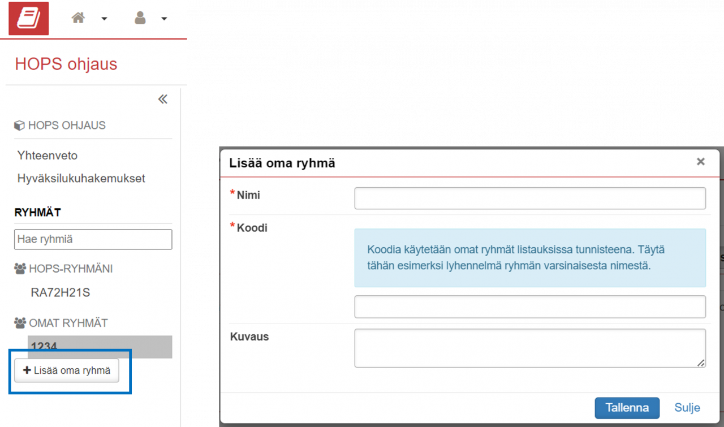
Task: Click the Lisää oma ryhmä dialog title
Action: coord(282,163)
